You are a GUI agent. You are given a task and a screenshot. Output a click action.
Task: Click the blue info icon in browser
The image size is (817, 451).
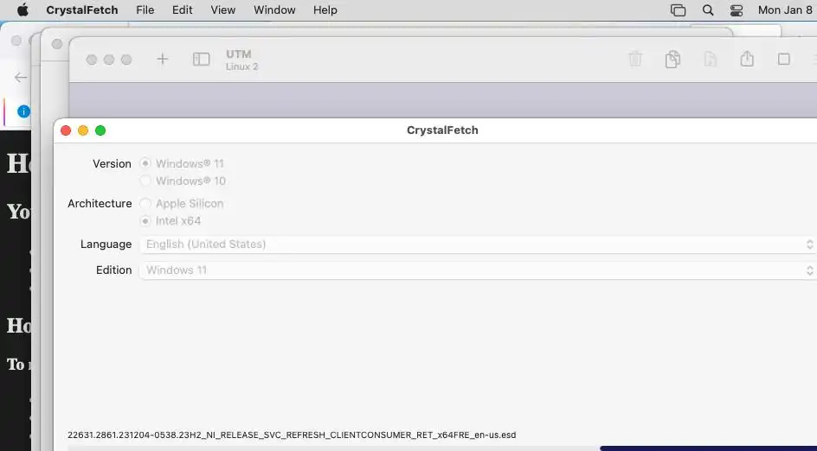pyautogui.click(x=23, y=111)
